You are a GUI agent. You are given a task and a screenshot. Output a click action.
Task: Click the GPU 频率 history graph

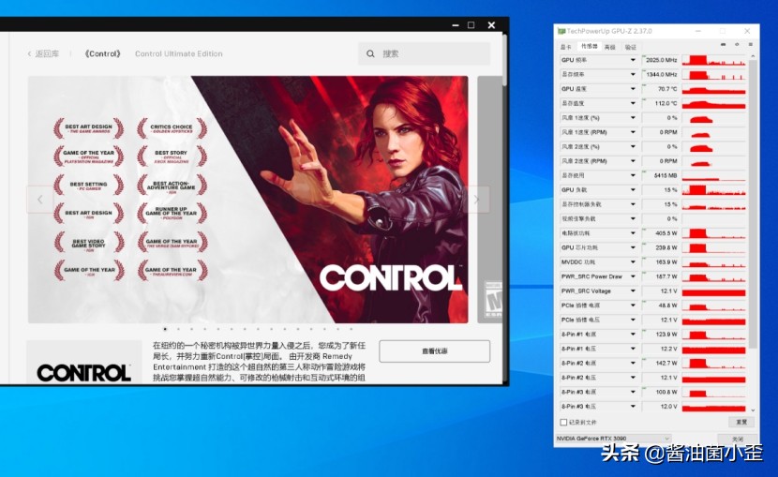[713, 60]
